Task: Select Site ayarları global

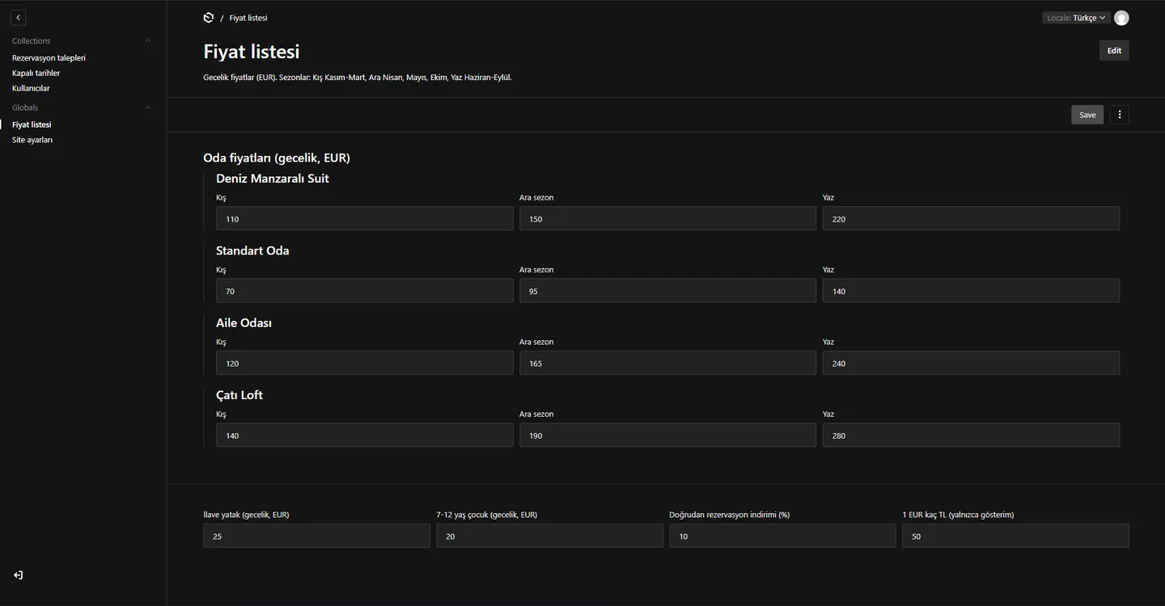Action: [x=32, y=140]
